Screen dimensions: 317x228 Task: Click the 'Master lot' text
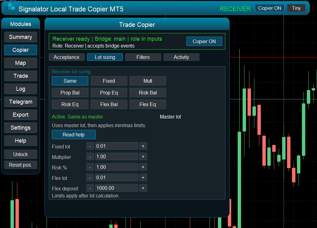(170, 117)
